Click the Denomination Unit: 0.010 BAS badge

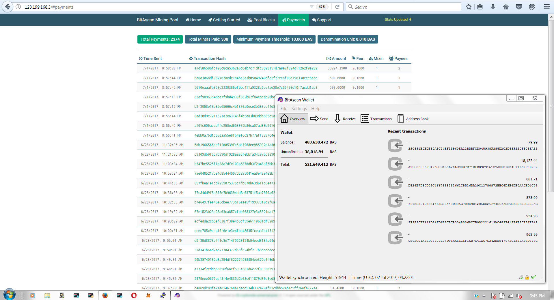[348, 39]
